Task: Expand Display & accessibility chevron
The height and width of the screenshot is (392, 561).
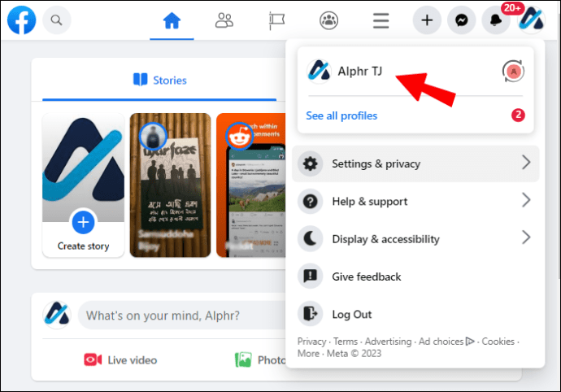Action: (526, 237)
